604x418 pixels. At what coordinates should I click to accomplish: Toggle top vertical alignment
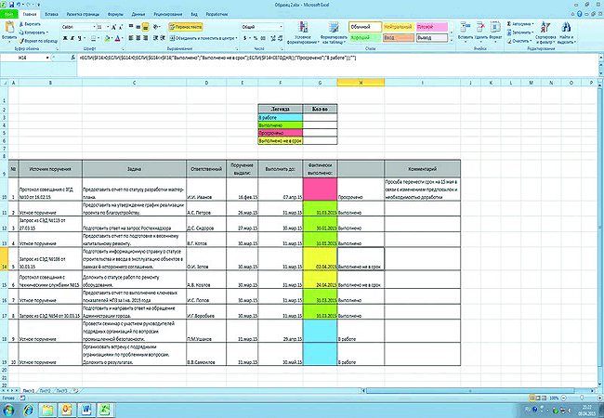pos(131,27)
